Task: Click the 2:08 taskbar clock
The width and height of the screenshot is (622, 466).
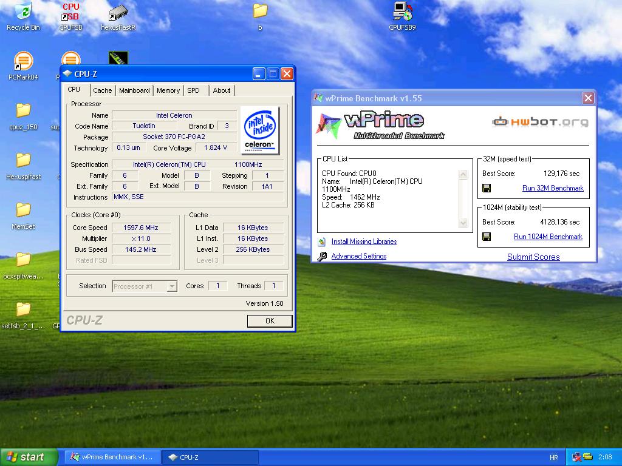Action: point(605,458)
